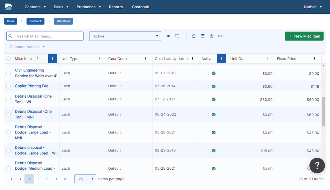Click the list view icon in the toolbar

[203, 36]
